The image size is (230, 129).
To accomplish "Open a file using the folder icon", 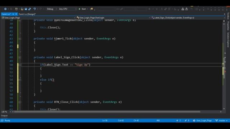I will pyautogui.click(x=22, y=9).
